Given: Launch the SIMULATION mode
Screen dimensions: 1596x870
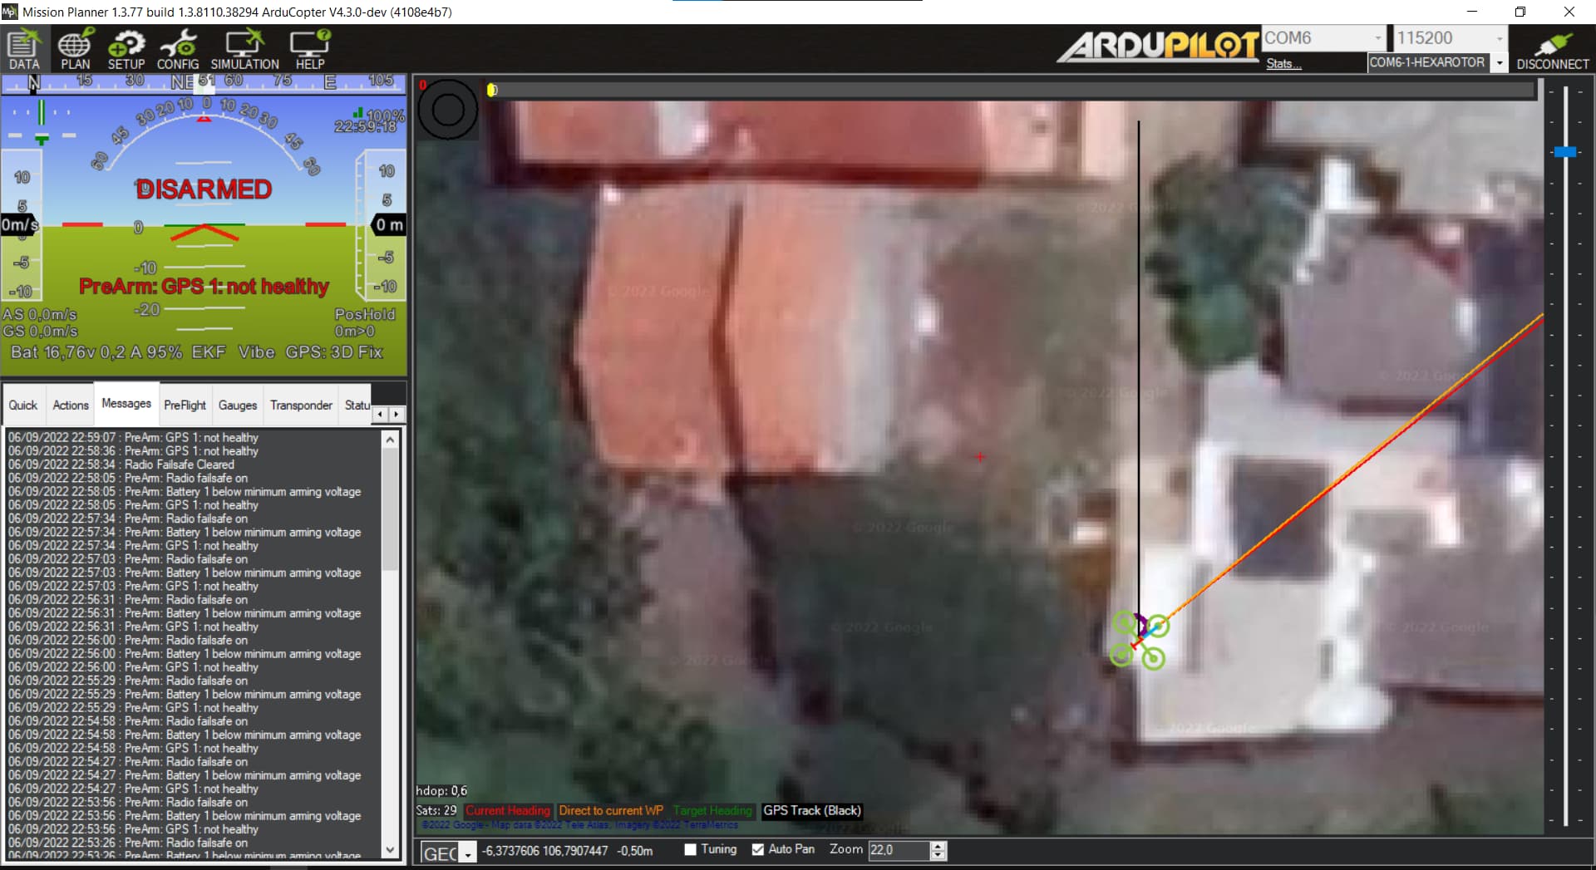Looking at the screenshot, I should (244, 48).
